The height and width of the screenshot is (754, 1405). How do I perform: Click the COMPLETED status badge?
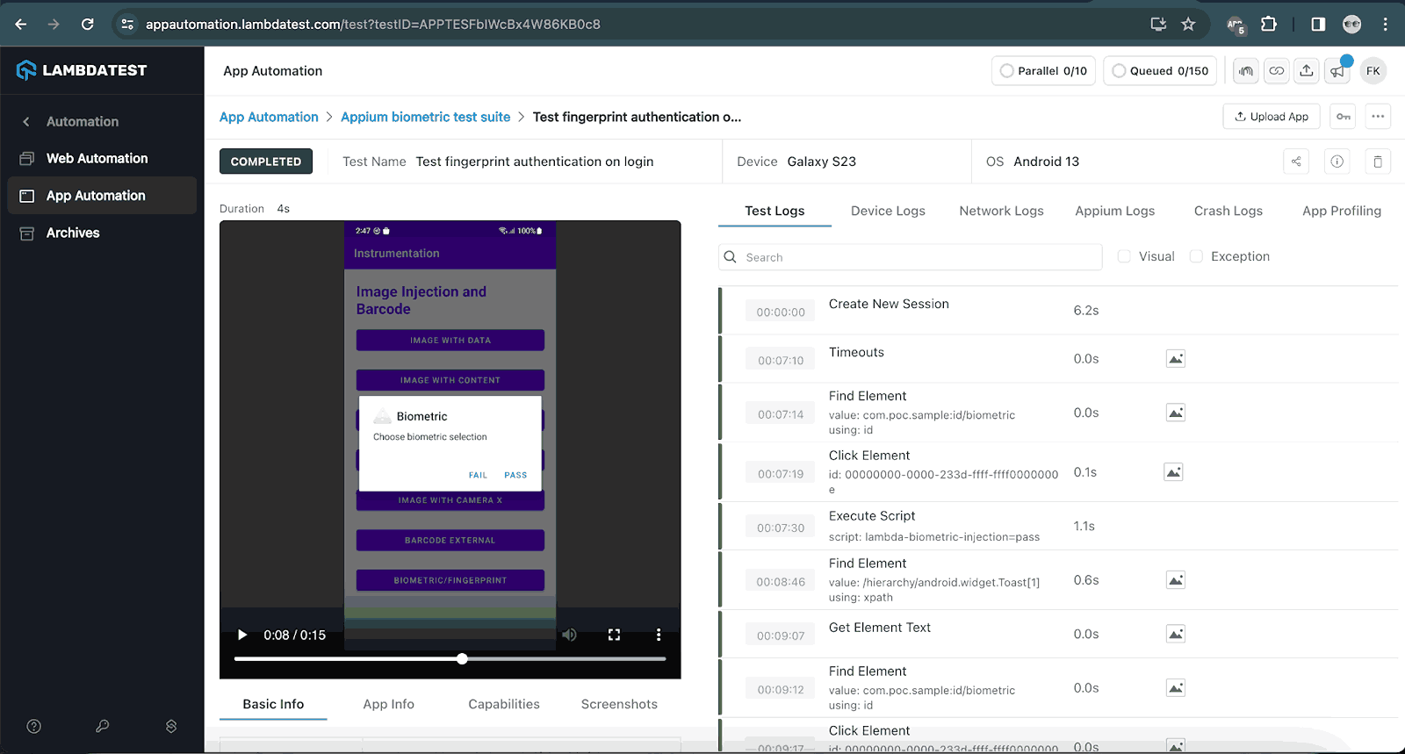click(266, 162)
